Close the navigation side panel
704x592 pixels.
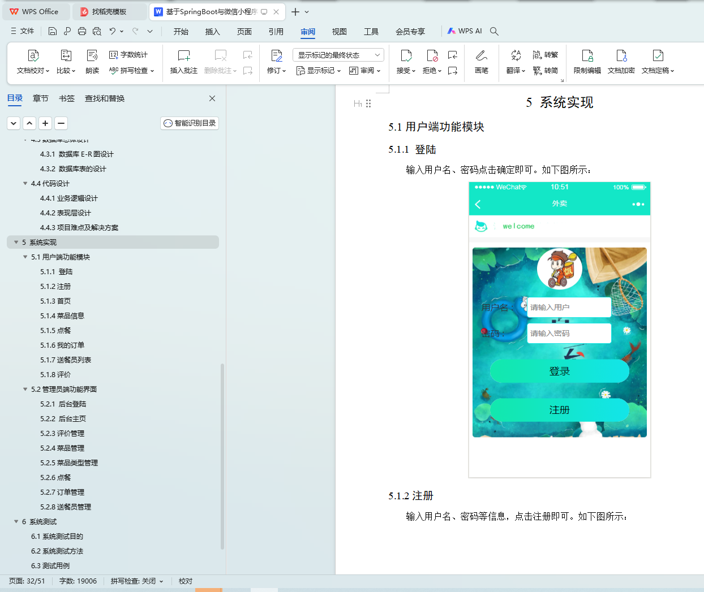pyautogui.click(x=212, y=98)
